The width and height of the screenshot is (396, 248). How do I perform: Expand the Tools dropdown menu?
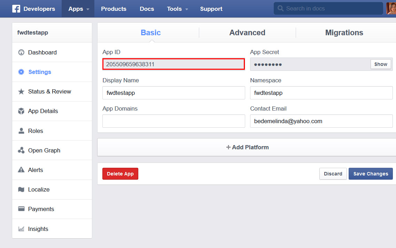177,9
